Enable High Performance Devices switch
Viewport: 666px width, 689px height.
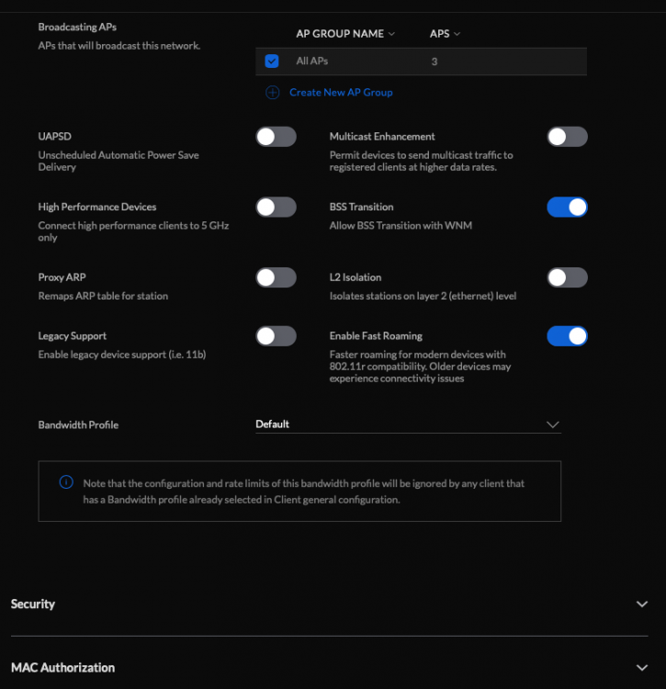276,208
